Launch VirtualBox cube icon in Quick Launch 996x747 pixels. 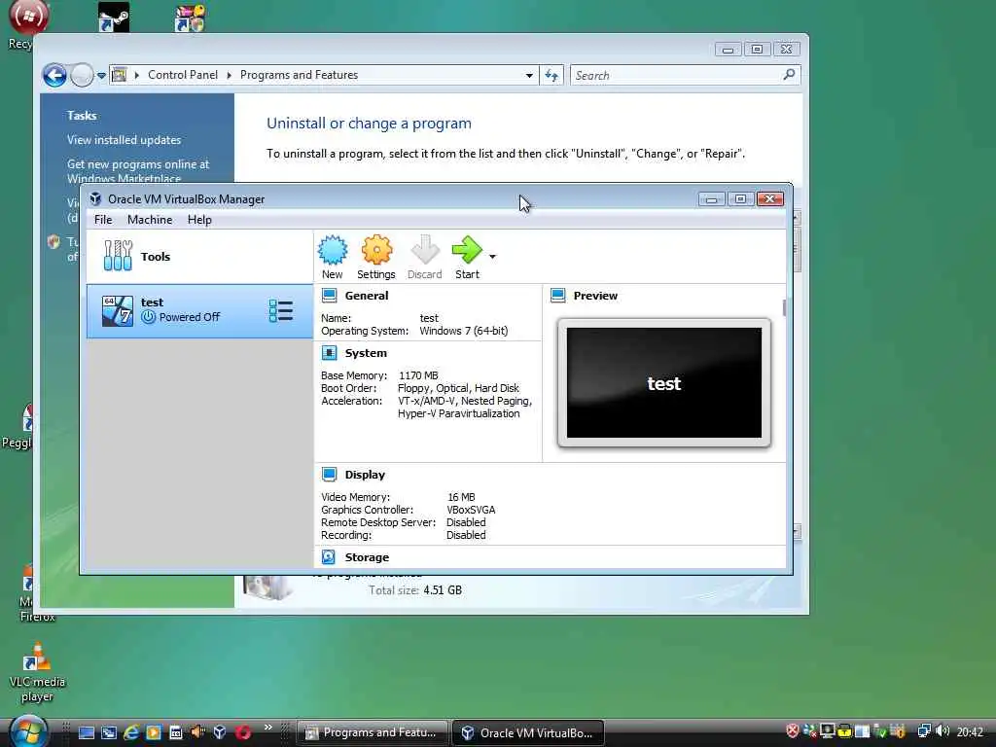click(x=220, y=732)
